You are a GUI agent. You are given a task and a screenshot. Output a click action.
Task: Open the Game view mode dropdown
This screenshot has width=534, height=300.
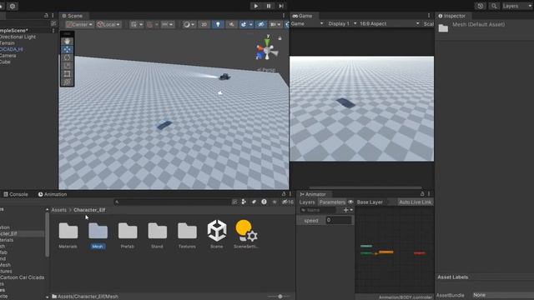tap(307, 24)
